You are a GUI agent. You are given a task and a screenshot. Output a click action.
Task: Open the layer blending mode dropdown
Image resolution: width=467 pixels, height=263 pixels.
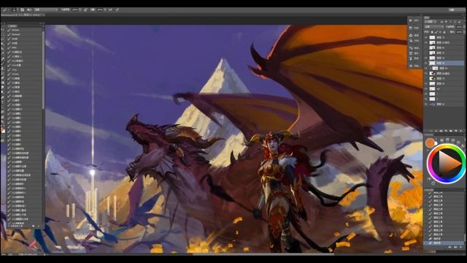tap(434, 27)
